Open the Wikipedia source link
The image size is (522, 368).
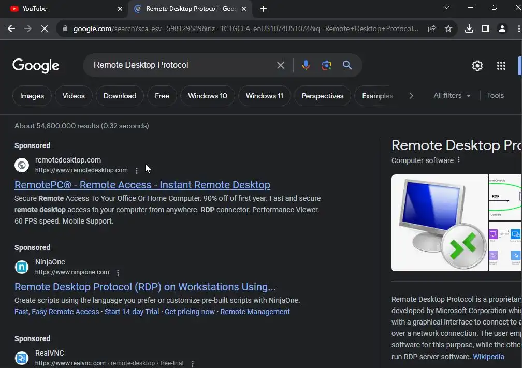click(x=488, y=357)
